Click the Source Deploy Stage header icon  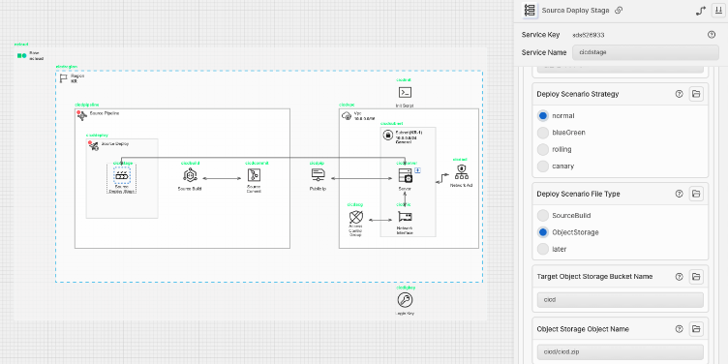(530, 11)
